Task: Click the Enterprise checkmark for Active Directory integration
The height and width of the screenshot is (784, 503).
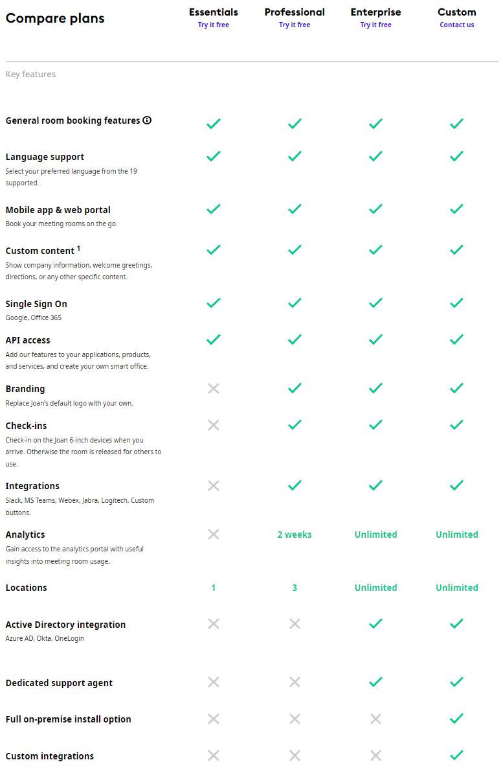Action: point(375,624)
